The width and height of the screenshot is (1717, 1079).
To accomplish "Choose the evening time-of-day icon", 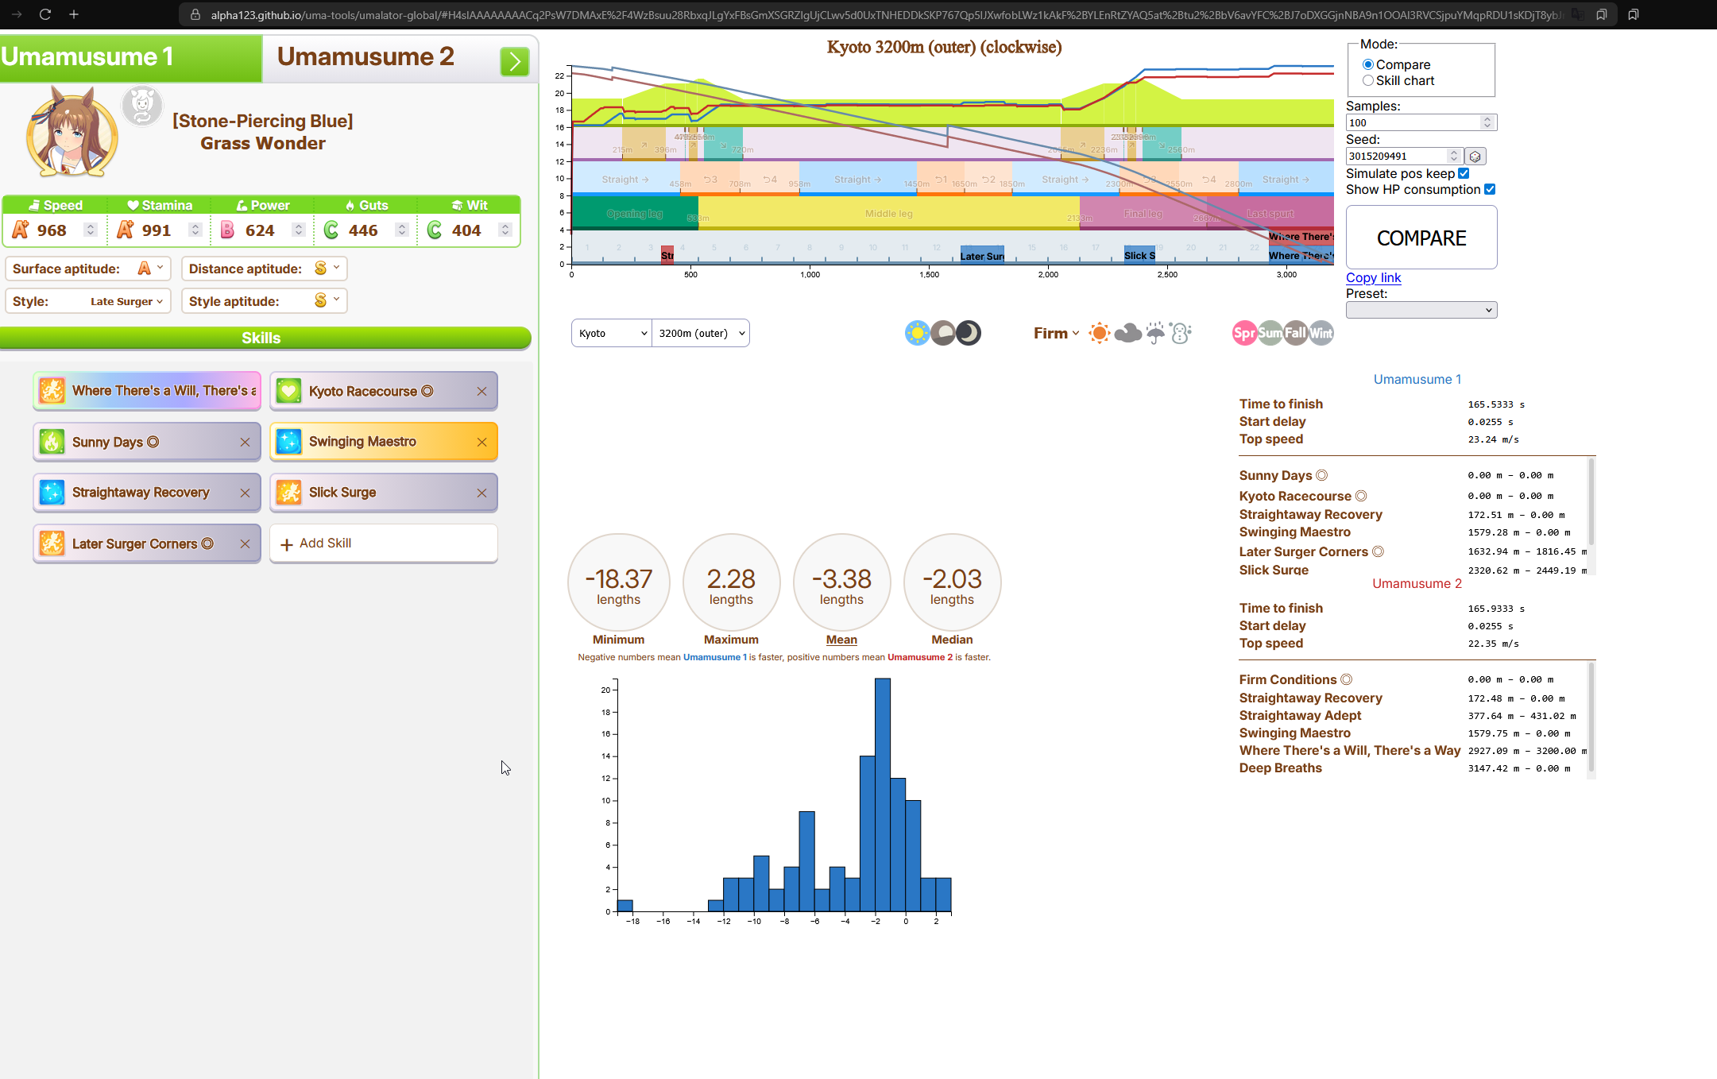I will (x=943, y=333).
